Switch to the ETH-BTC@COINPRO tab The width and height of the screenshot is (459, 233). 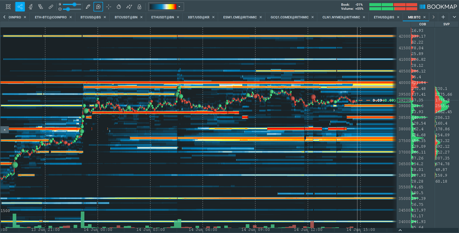tap(50, 17)
